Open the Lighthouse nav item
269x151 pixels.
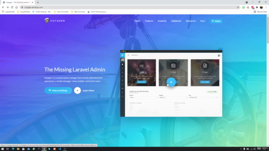(176, 21)
